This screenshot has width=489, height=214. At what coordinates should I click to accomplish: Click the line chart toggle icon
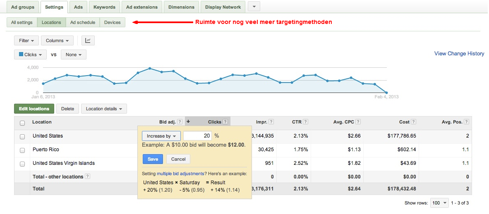point(88,40)
